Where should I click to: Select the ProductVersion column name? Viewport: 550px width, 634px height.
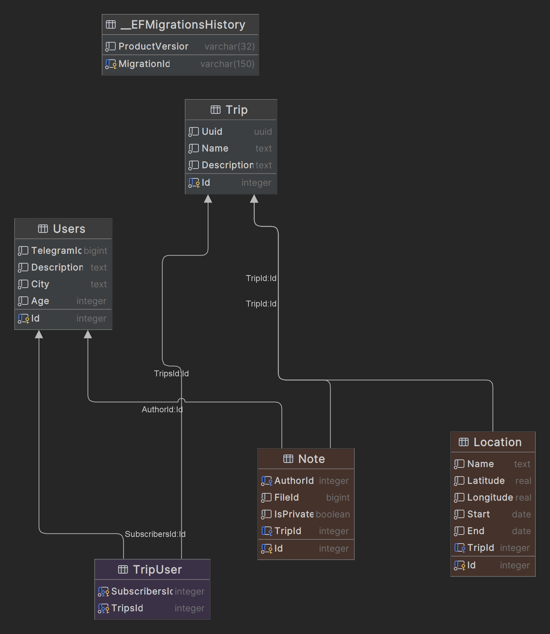pos(153,46)
